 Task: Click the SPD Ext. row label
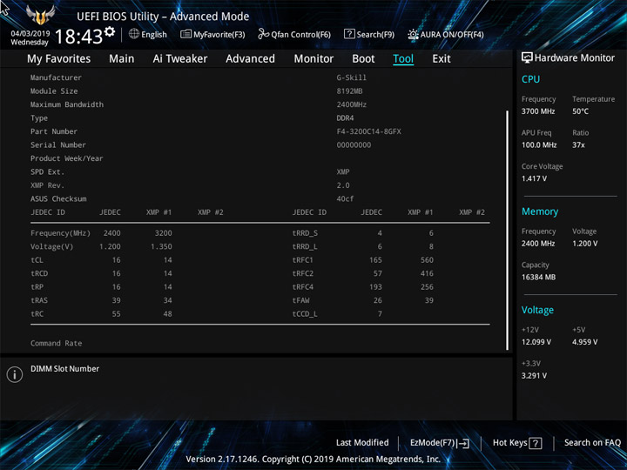(47, 171)
